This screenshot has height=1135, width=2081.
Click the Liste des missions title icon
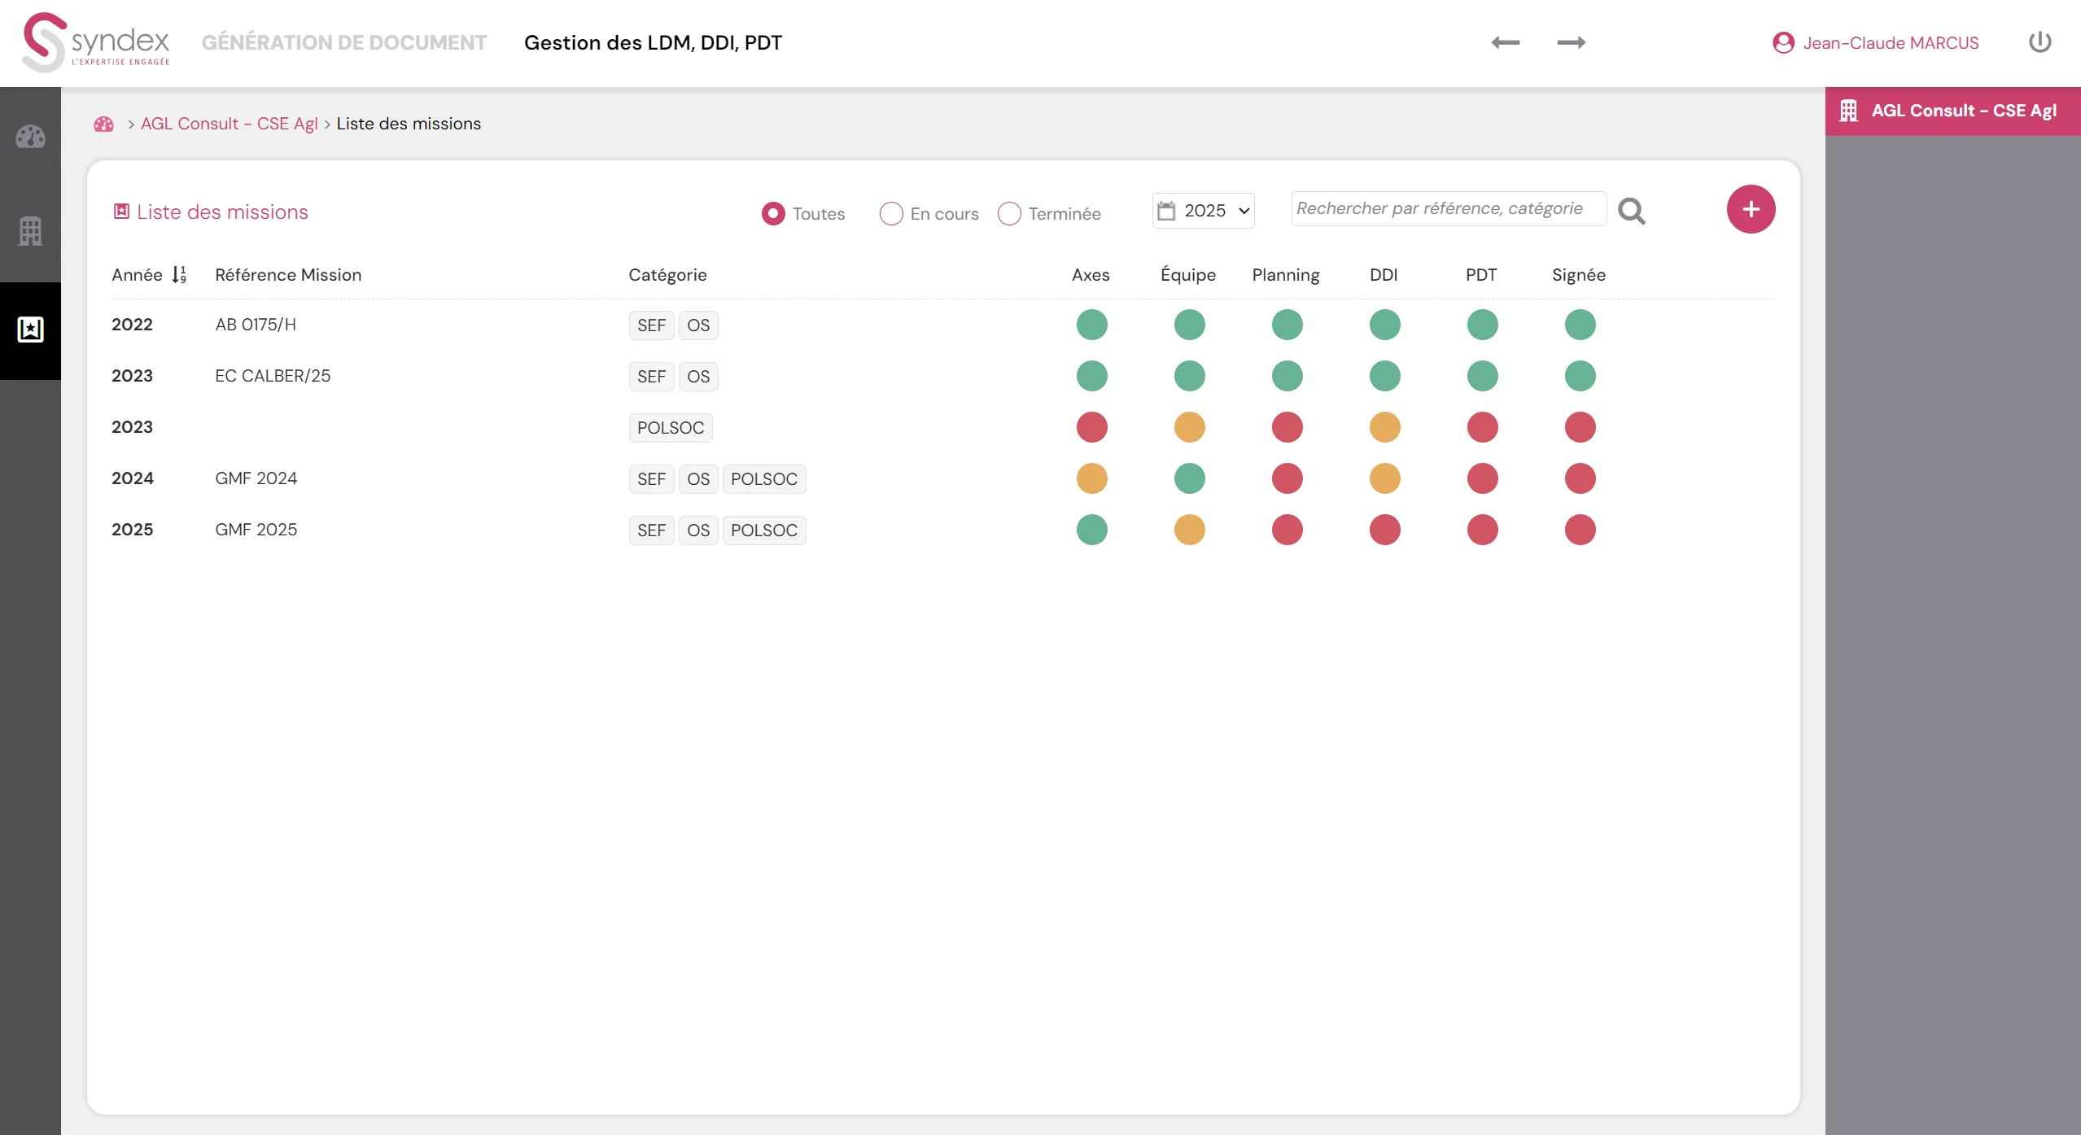click(121, 212)
